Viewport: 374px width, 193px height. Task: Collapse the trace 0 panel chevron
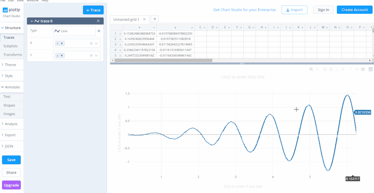(x=32, y=21)
